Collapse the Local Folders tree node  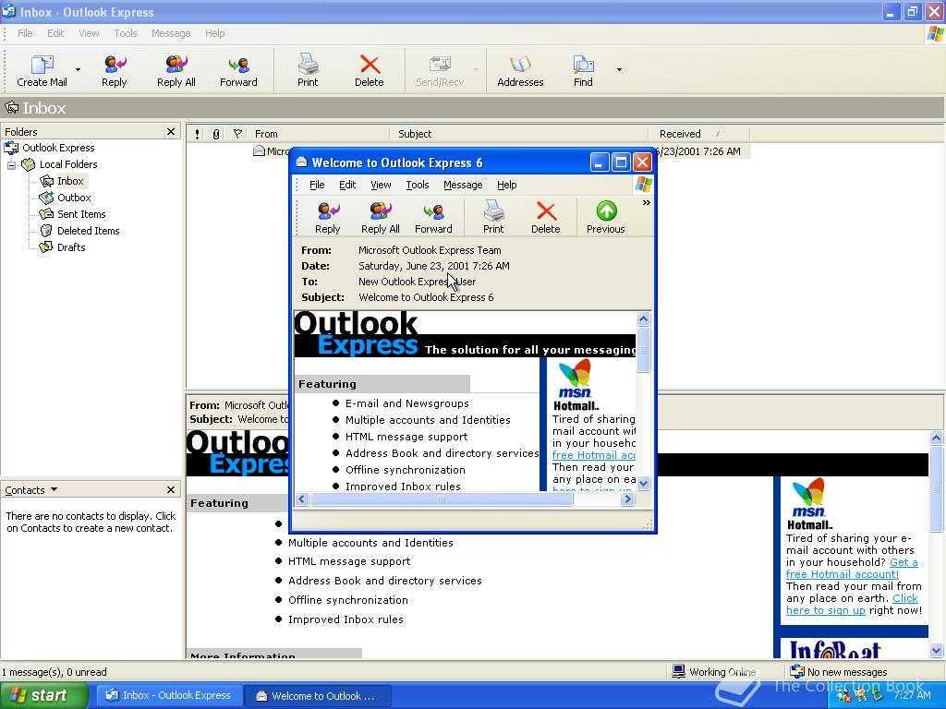coord(11,164)
